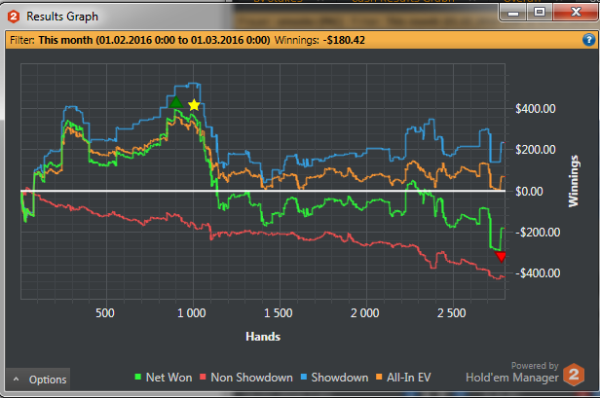The image size is (600, 398).
Task: Maximize the Results Graph window
Action: (x=540, y=13)
